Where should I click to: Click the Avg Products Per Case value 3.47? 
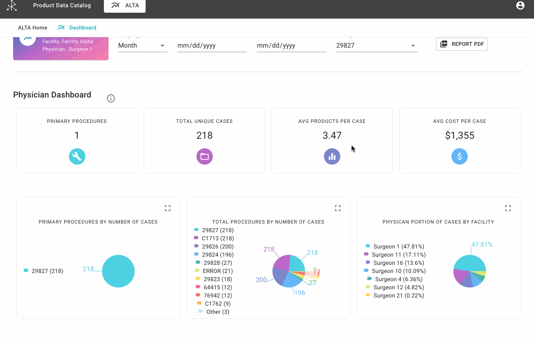332,136
